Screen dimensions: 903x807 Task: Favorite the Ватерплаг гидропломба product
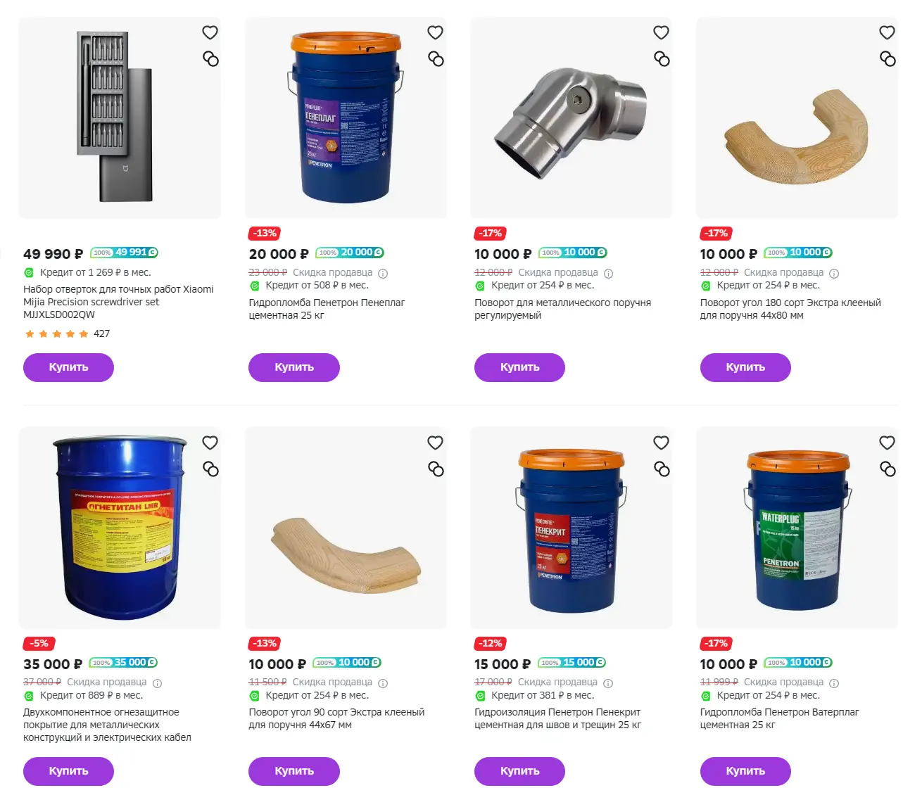coord(887,443)
